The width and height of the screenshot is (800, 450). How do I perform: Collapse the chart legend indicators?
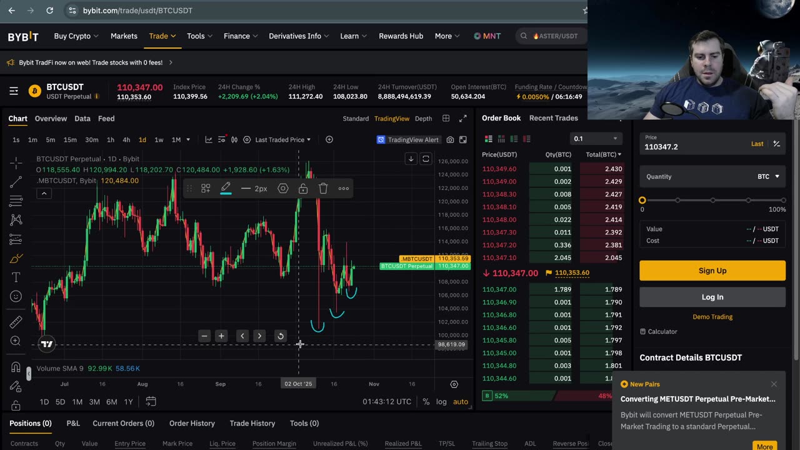click(44, 194)
